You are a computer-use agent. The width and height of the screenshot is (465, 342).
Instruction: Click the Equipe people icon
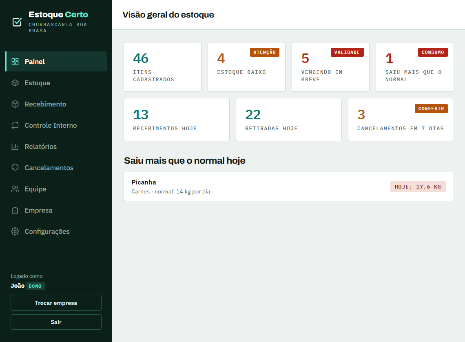click(x=15, y=189)
